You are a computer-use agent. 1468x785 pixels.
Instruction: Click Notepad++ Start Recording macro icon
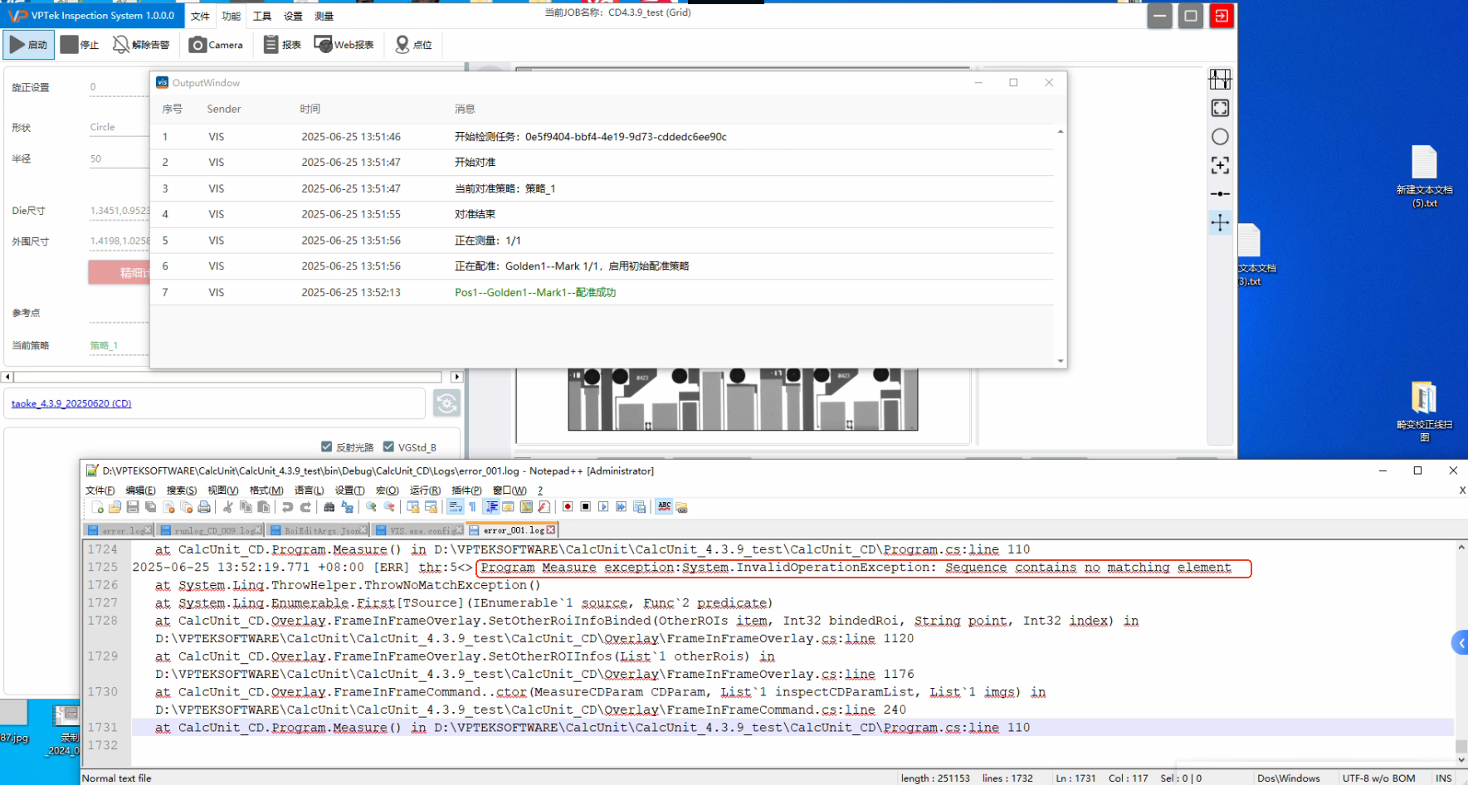(568, 507)
